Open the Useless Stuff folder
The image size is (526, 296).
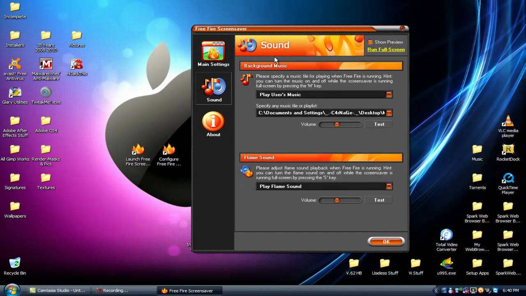[385, 266]
